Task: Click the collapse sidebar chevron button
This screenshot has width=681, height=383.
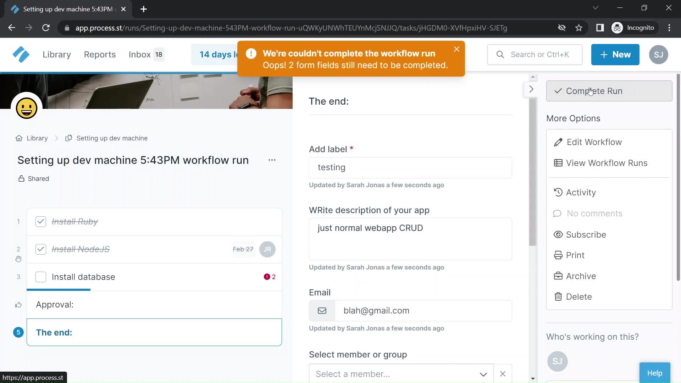Action: tap(531, 89)
